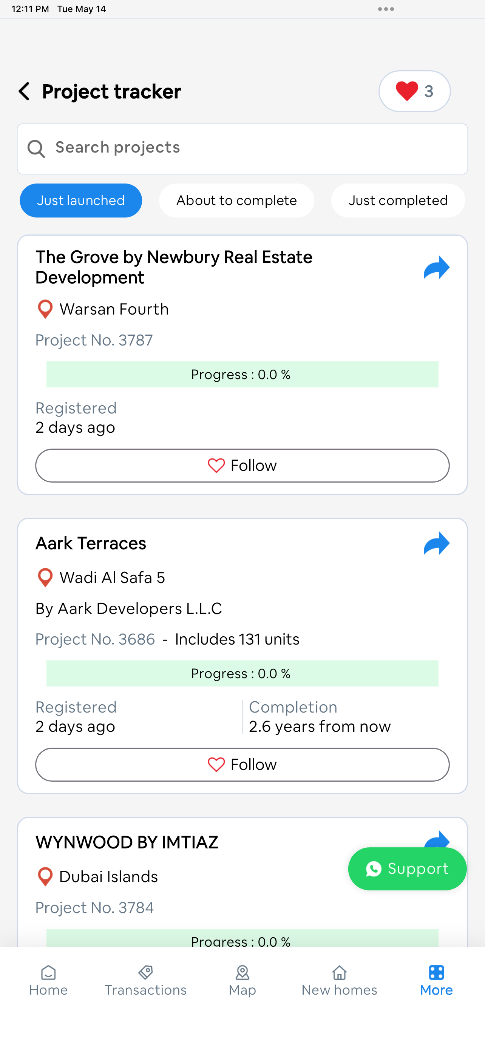This screenshot has height=1049, width=485.
Task: Switch to About to complete filter
Action: click(236, 201)
